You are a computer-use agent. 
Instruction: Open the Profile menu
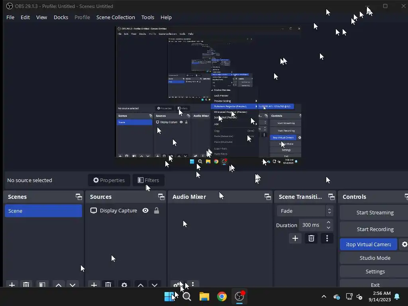pos(82,17)
